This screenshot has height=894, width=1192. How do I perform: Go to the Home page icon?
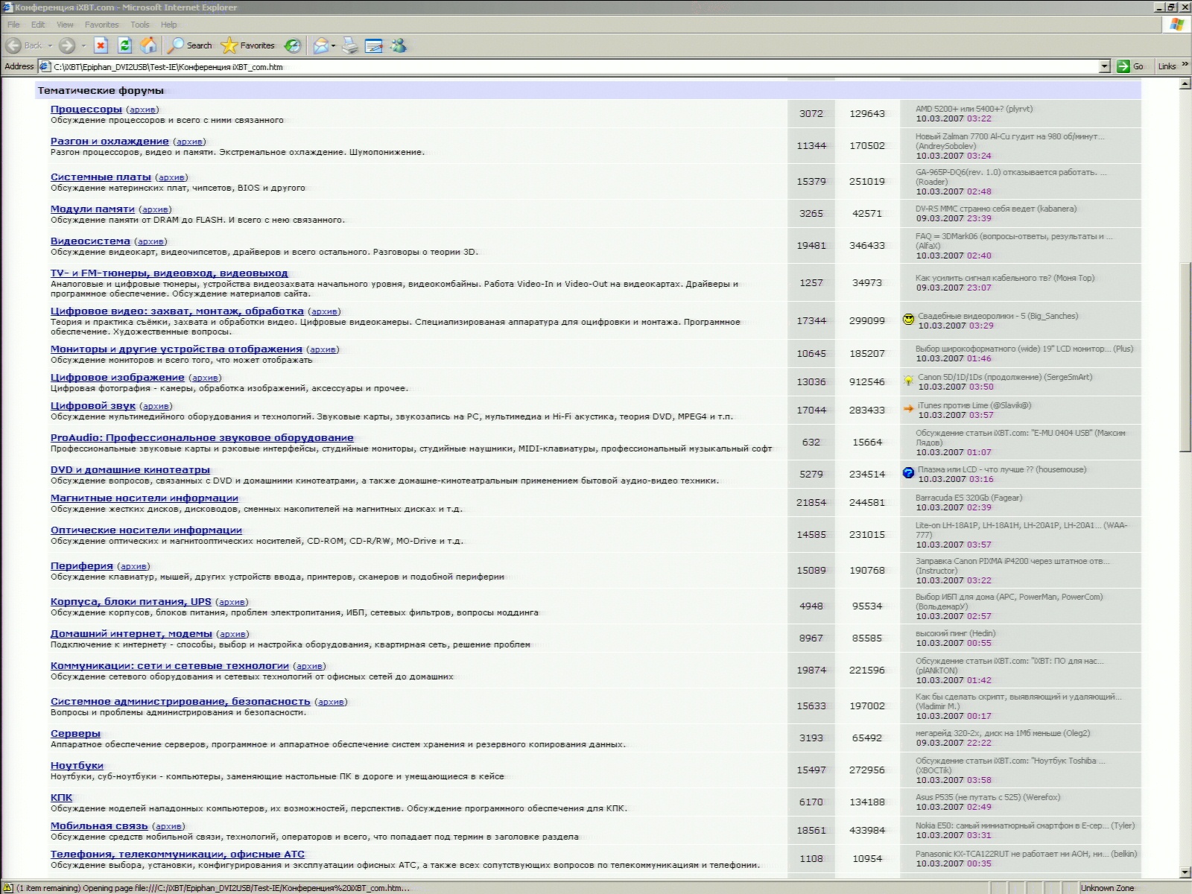pyautogui.click(x=149, y=45)
